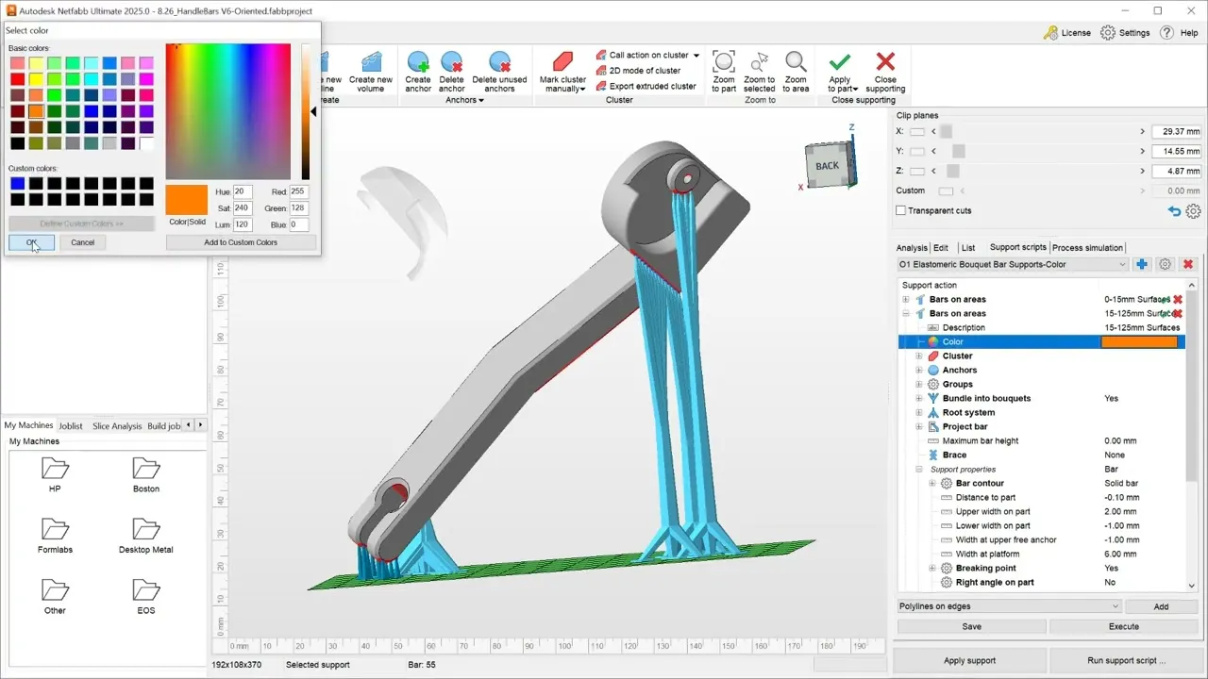
Task: Expand the 0-15mm Bars on areas node
Action: (x=906, y=300)
